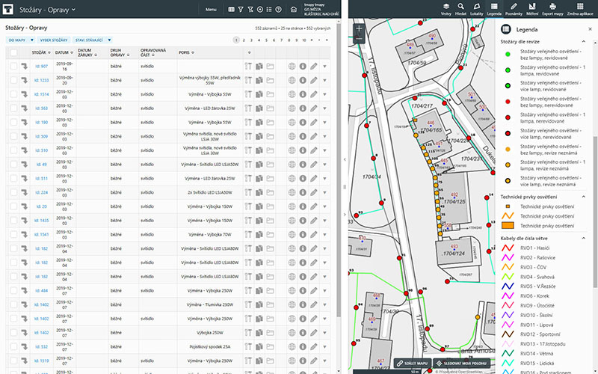Open the Stav: stávající filter dropdown

[93, 39]
